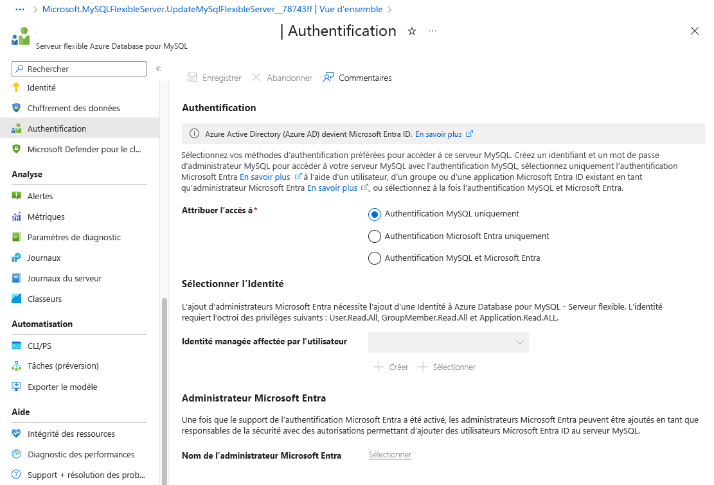
Task: Select Authentification MySQL uniquement radio option
Action: [374, 215]
